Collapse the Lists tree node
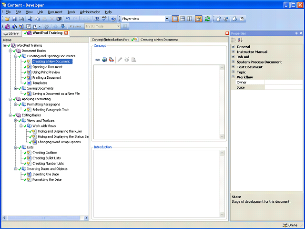Image resolution: width=305 pixels, height=229 pixels. (16, 147)
